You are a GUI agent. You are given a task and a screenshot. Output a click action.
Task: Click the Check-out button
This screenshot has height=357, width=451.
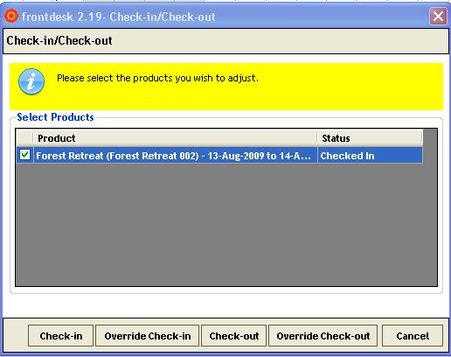[x=234, y=336]
